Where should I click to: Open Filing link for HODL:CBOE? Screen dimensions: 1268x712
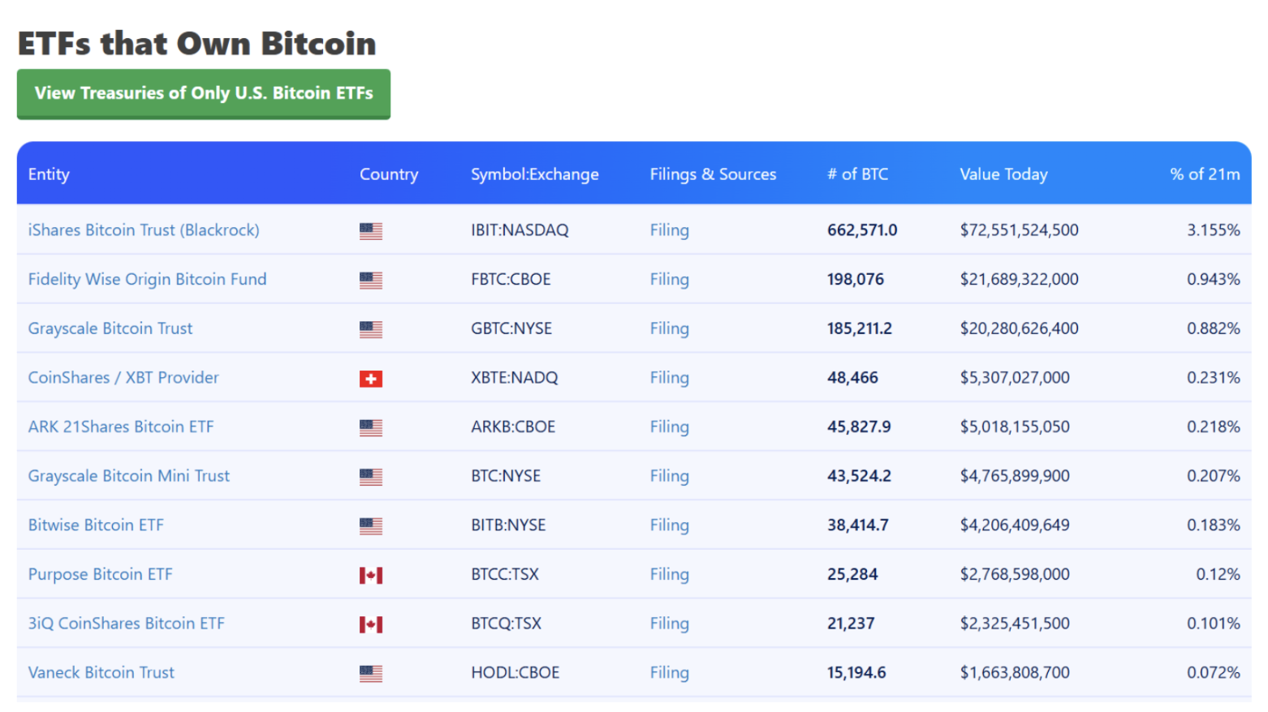click(x=670, y=673)
